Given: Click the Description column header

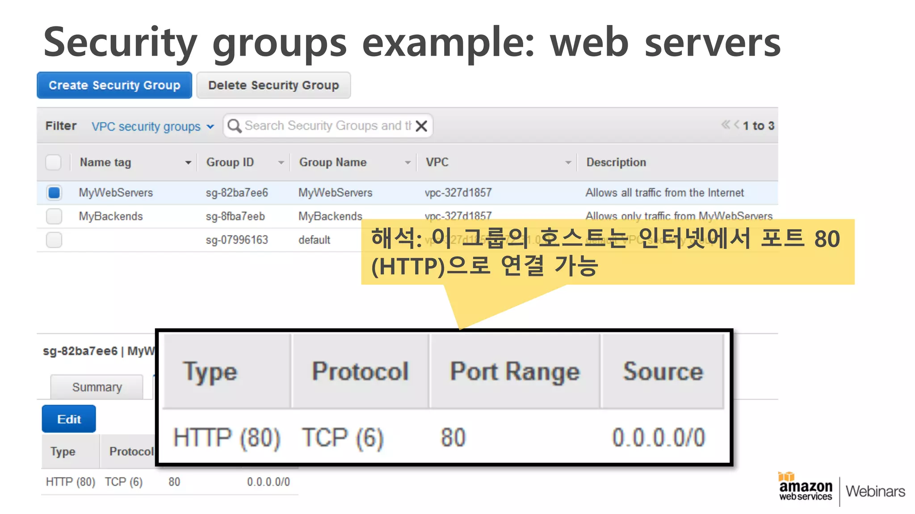Looking at the screenshot, I should 616,162.
